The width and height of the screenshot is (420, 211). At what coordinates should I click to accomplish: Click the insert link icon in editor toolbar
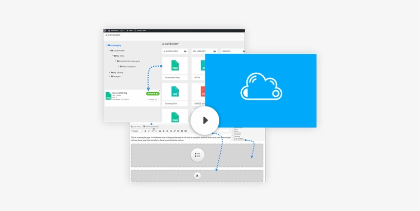[174, 131]
